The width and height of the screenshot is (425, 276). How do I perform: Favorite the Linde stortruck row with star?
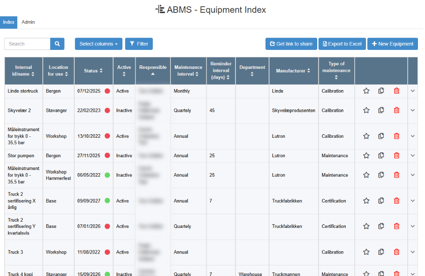(x=366, y=91)
